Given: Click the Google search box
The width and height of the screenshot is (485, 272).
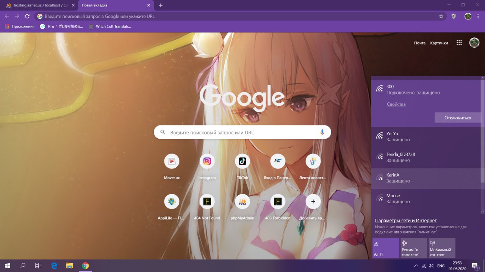Looking at the screenshot, I should pyautogui.click(x=242, y=132).
